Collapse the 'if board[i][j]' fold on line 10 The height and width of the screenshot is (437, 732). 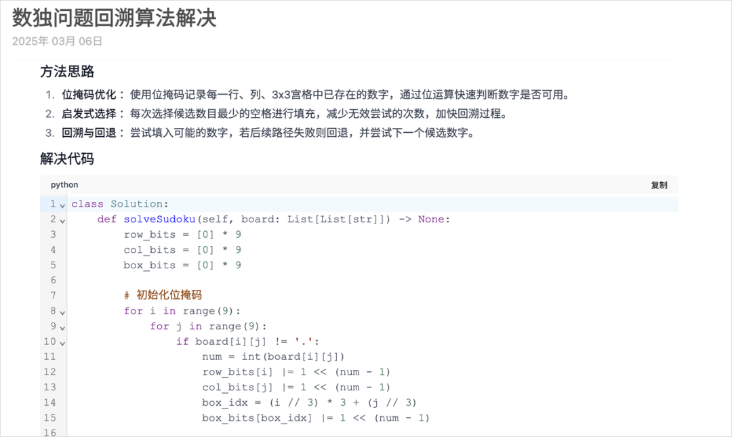62,344
